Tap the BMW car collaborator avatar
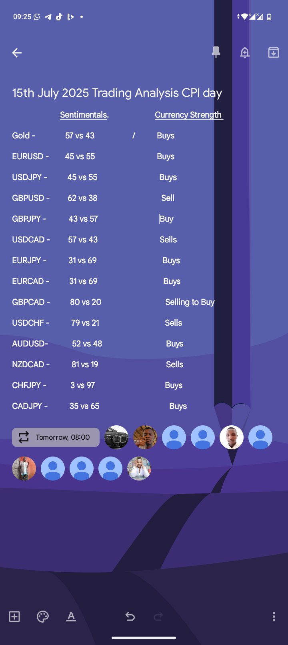 (116, 437)
